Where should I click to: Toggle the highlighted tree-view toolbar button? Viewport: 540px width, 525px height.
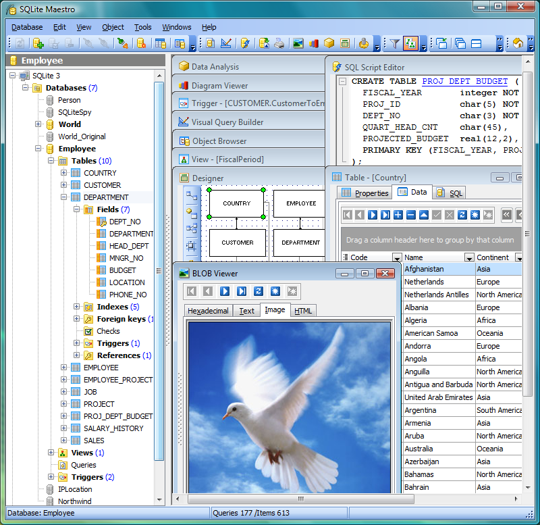[x=410, y=43]
